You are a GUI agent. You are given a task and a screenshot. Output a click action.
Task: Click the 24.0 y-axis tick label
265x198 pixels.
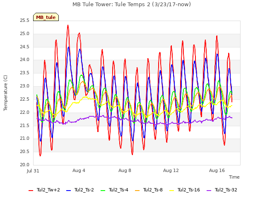[25, 60]
